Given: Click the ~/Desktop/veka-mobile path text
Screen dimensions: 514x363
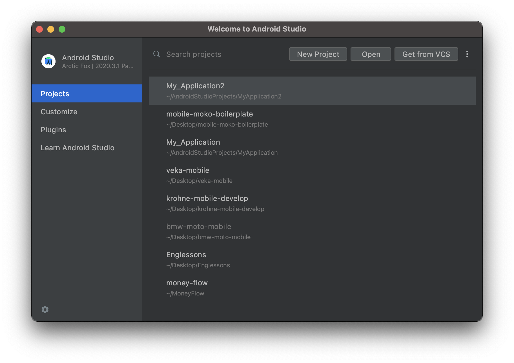Looking at the screenshot, I should point(199,181).
